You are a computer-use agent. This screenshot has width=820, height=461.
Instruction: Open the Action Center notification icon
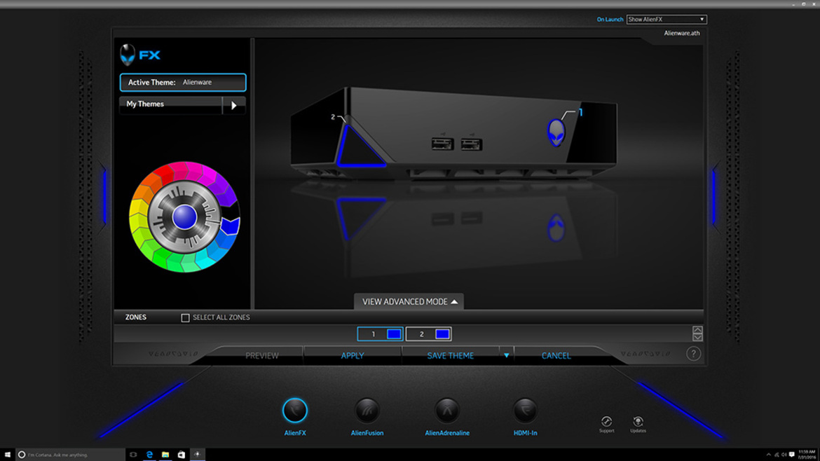[792, 455]
